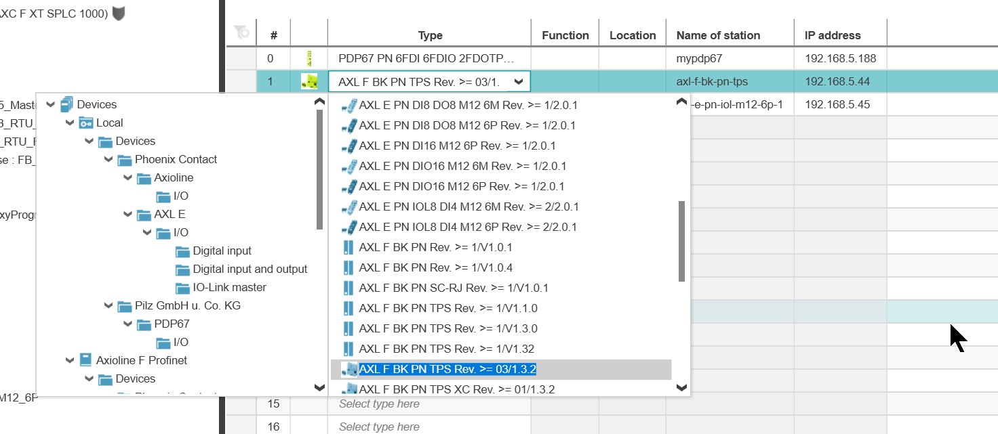Collapse the top-level Devices tree node

point(50,104)
